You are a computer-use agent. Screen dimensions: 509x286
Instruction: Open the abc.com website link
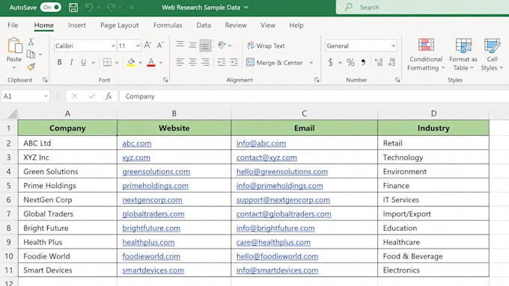pyautogui.click(x=137, y=143)
